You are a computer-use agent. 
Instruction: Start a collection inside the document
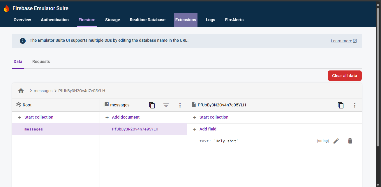pyautogui.click(x=210, y=117)
